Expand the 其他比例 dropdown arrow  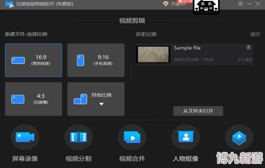[101, 104]
